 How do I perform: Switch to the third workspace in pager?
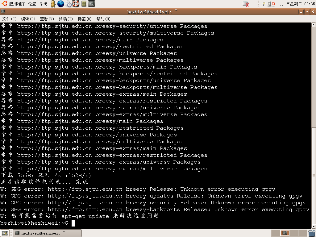(x=294, y=233)
